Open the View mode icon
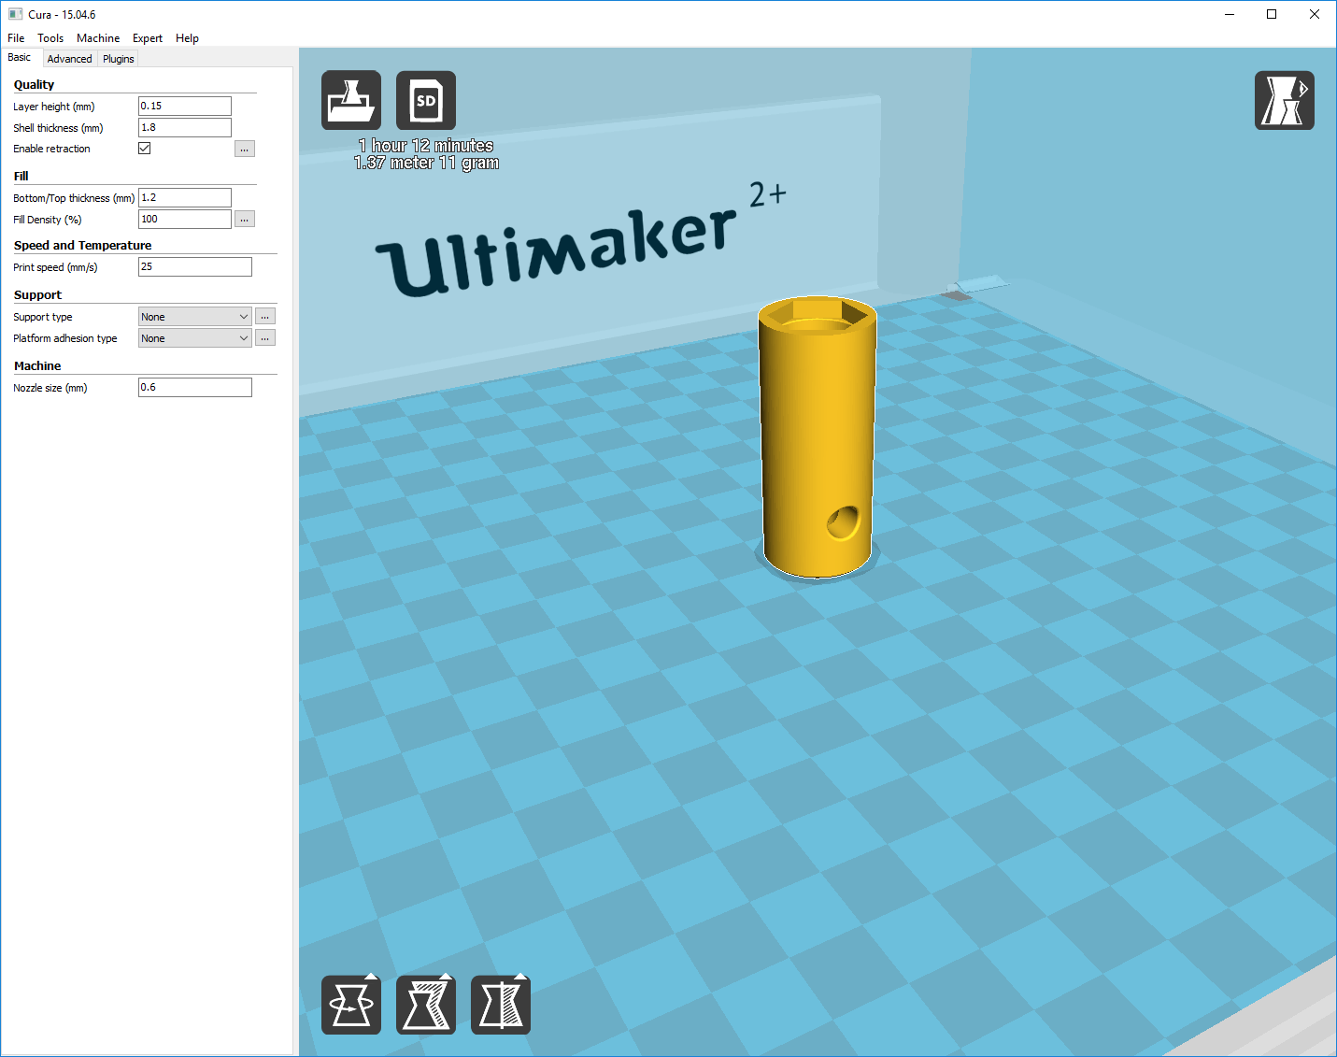The width and height of the screenshot is (1337, 1057). point(1285,100)
